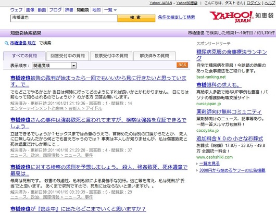This screenshot has width=276, height=213.
Task: Select the 地図 search tab
Action: coord(96,10)
